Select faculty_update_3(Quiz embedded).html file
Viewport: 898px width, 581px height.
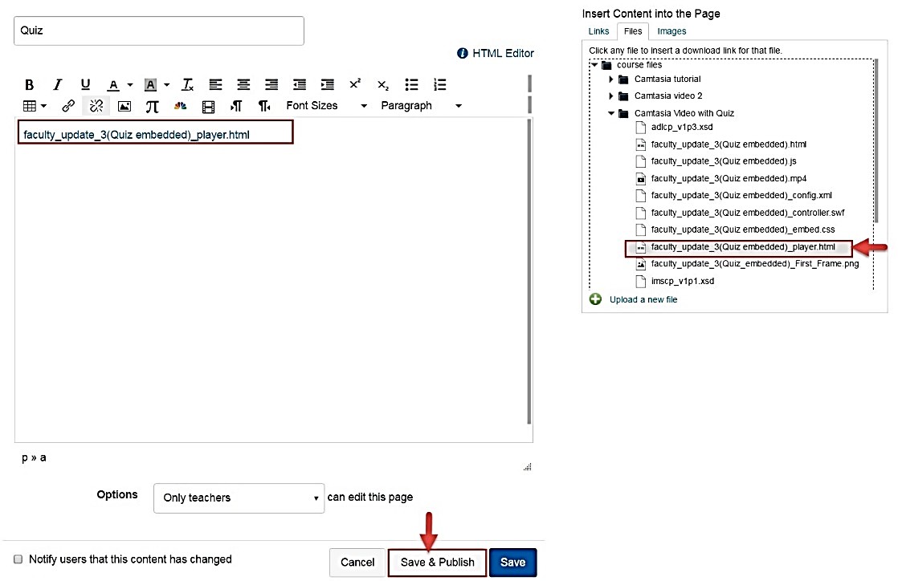pyautogui.click(x=728, y=144)
